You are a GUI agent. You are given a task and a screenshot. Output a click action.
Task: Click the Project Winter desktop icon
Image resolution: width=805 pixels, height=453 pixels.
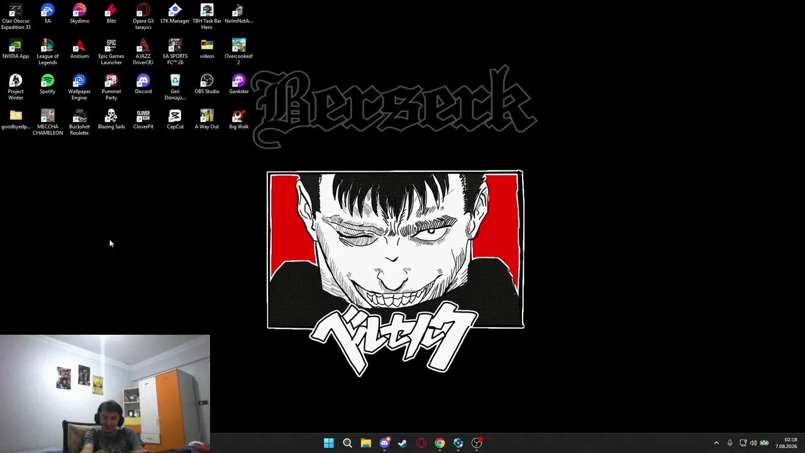[x=16, y=87]
